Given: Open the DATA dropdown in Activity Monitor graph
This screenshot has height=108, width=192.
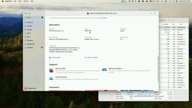Looking at the screenshot, I should tap(144, 92).
